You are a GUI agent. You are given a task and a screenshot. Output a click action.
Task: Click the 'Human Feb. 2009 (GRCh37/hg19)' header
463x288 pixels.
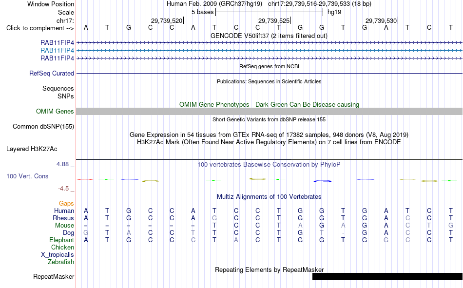click(x=214, y=4)
